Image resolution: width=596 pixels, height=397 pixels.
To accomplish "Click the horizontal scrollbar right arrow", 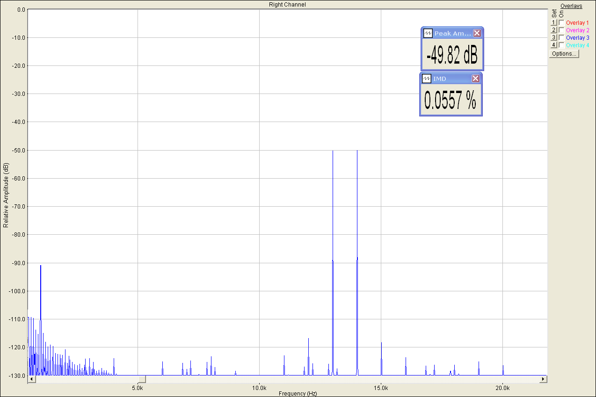I will point(543,379).
